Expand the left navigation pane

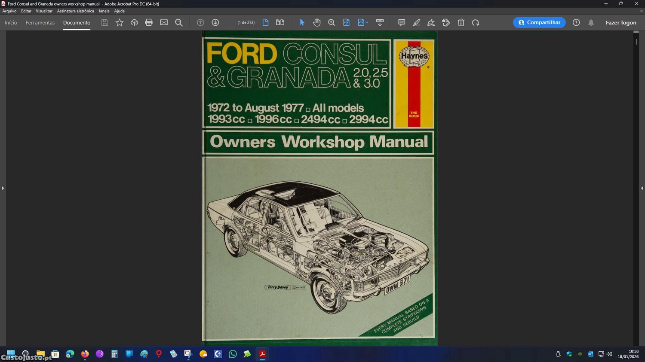[x=3, y=188]
